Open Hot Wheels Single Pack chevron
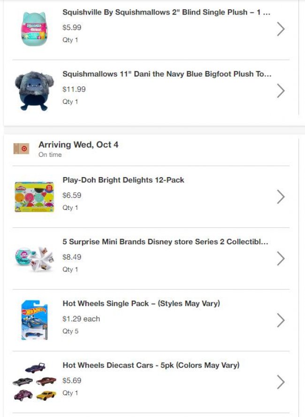 [x=281, y=320]
